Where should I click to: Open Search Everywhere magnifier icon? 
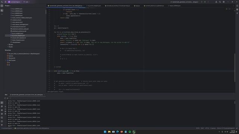pos(220,2)
